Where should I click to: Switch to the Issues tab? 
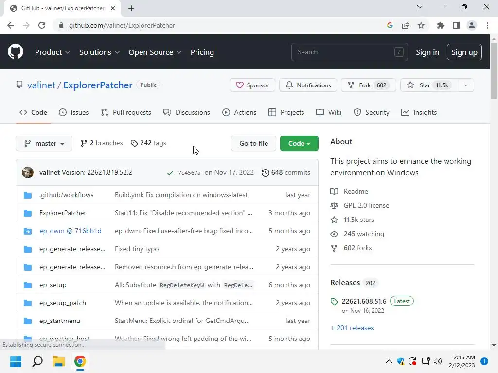pyautogui.click(x=74, y=112)
